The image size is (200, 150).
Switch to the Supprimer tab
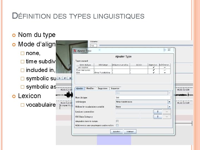point(103,88)
